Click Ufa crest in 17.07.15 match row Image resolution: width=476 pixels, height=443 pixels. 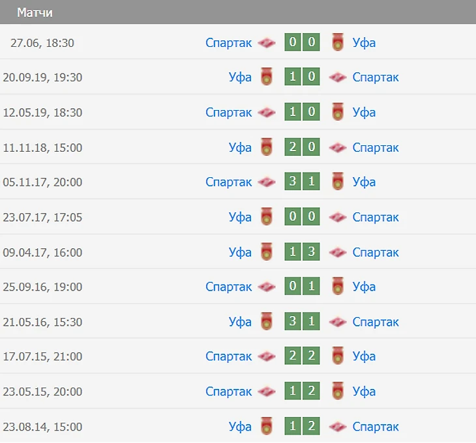(338, 357)
